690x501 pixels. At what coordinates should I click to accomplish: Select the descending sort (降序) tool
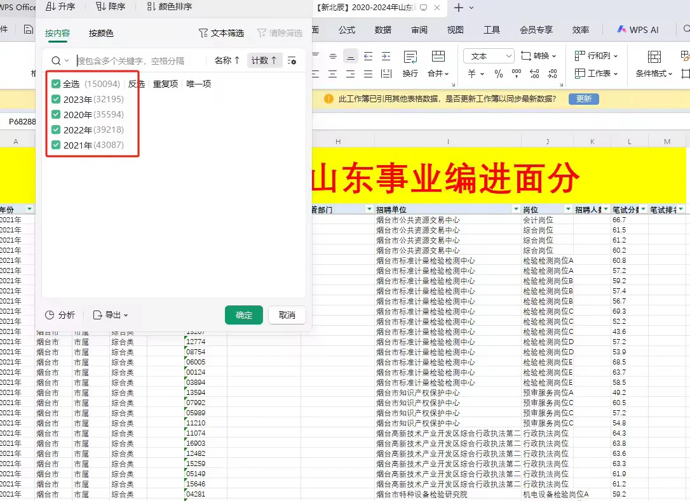110,8
